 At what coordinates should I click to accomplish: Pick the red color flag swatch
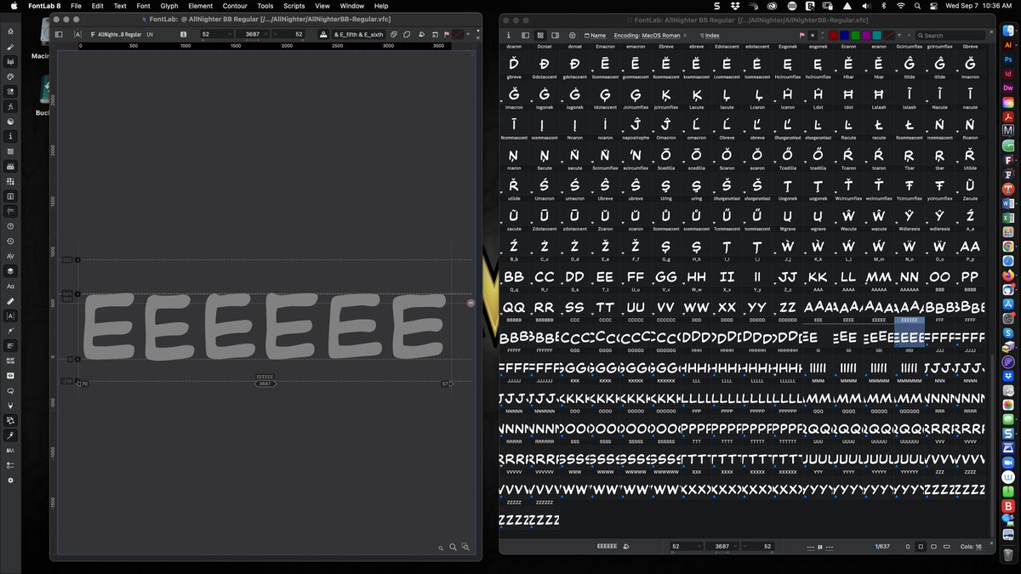click(x=834, y=36)
